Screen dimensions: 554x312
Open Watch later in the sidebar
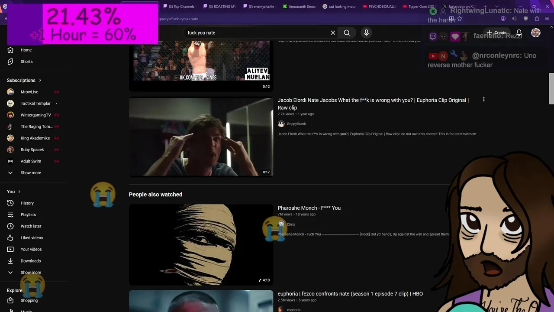pyautogui.click(x=31, y=226)
